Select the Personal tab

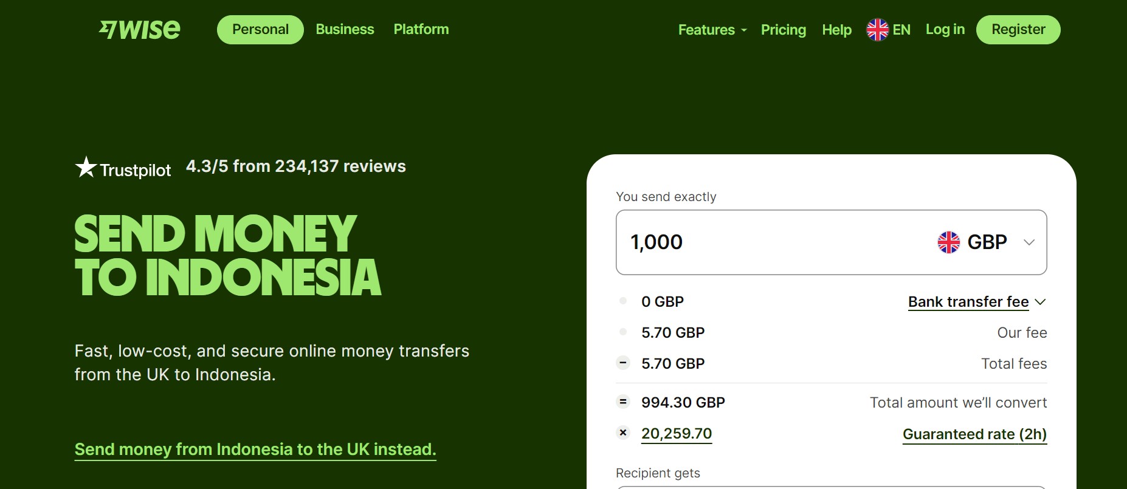pyautogui.click(x=260, y=30)
